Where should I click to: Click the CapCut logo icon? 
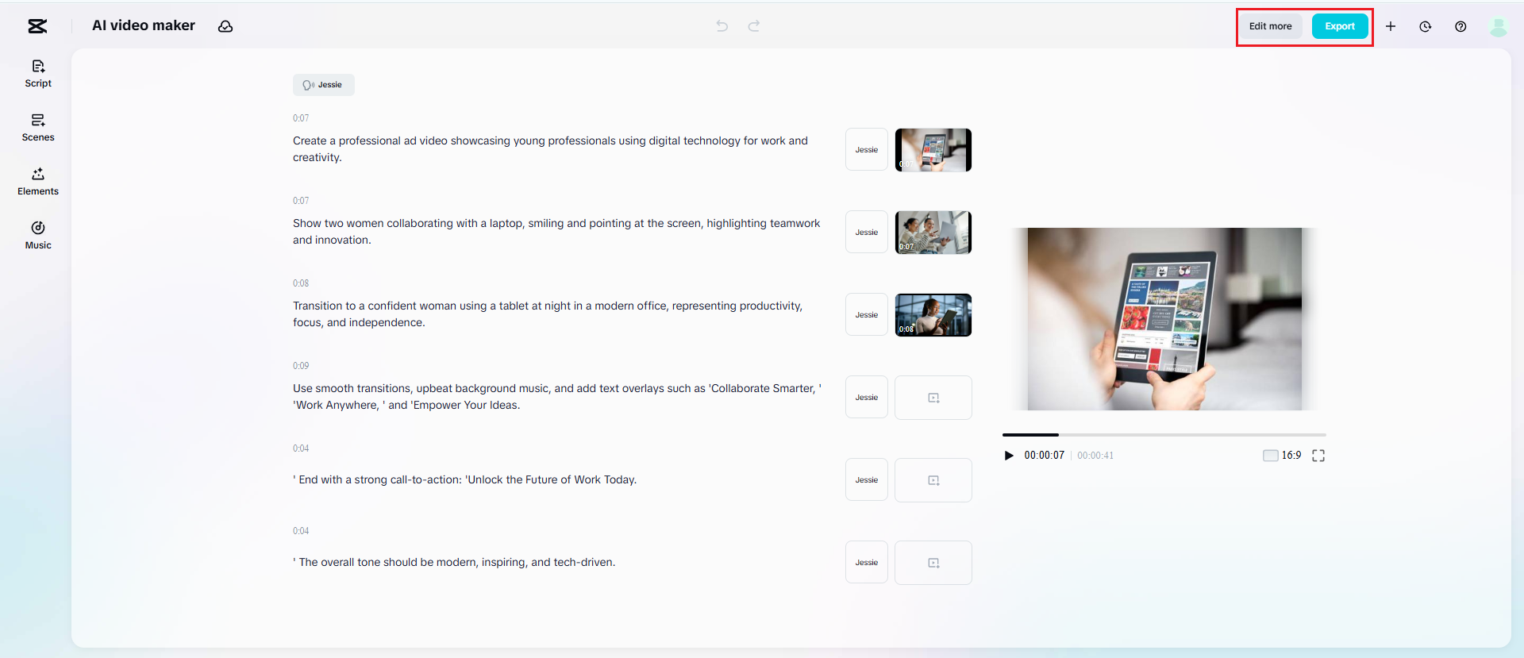click(x=37, y=26)
